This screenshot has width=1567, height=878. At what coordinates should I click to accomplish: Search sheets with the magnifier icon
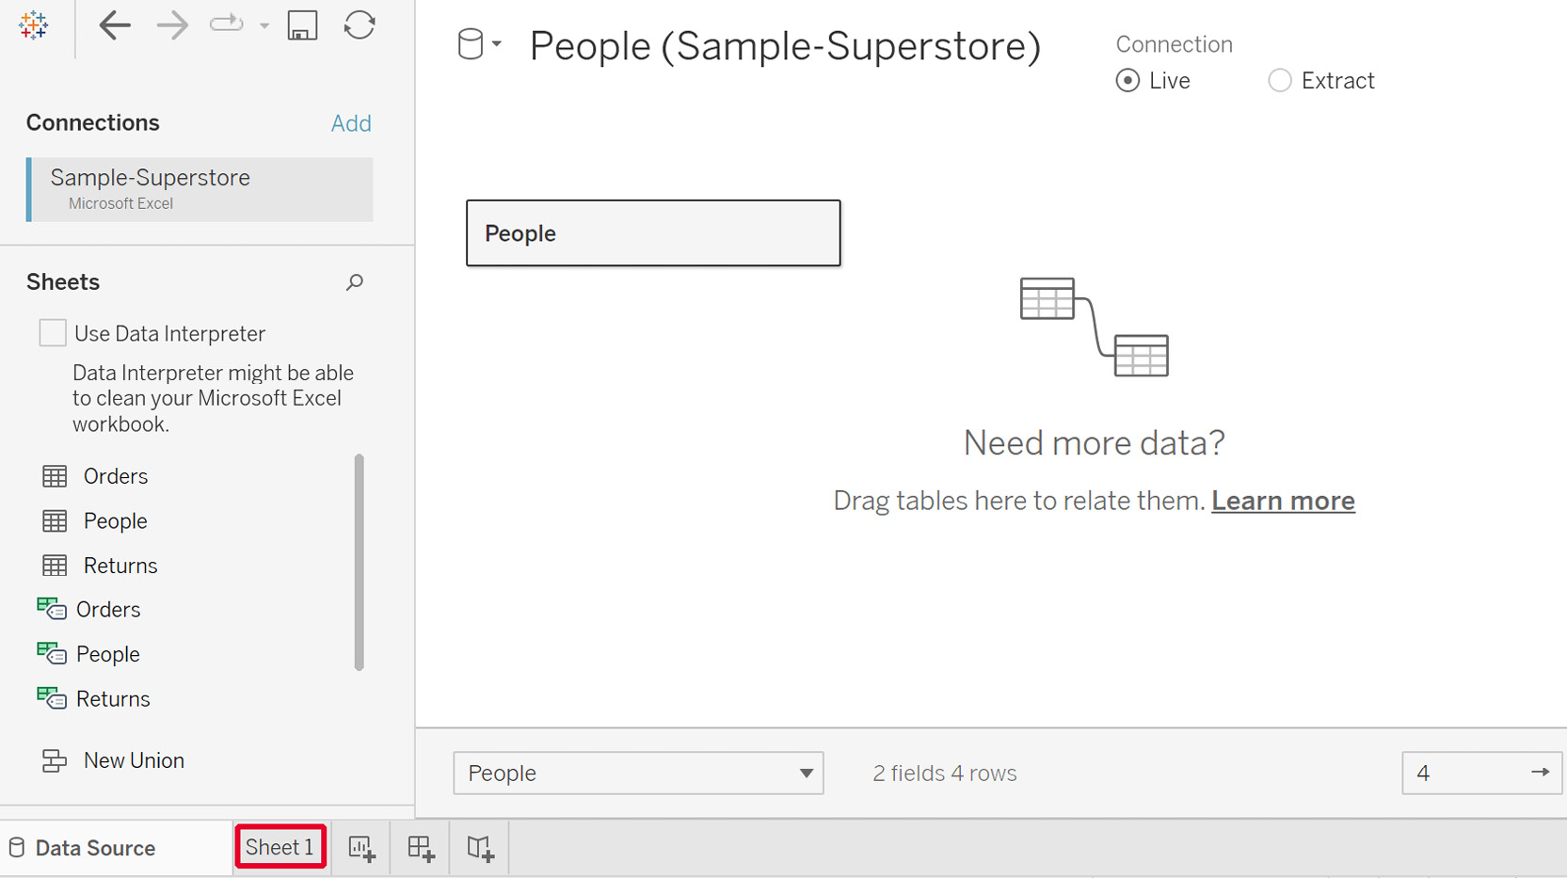(x=354, y=282)
